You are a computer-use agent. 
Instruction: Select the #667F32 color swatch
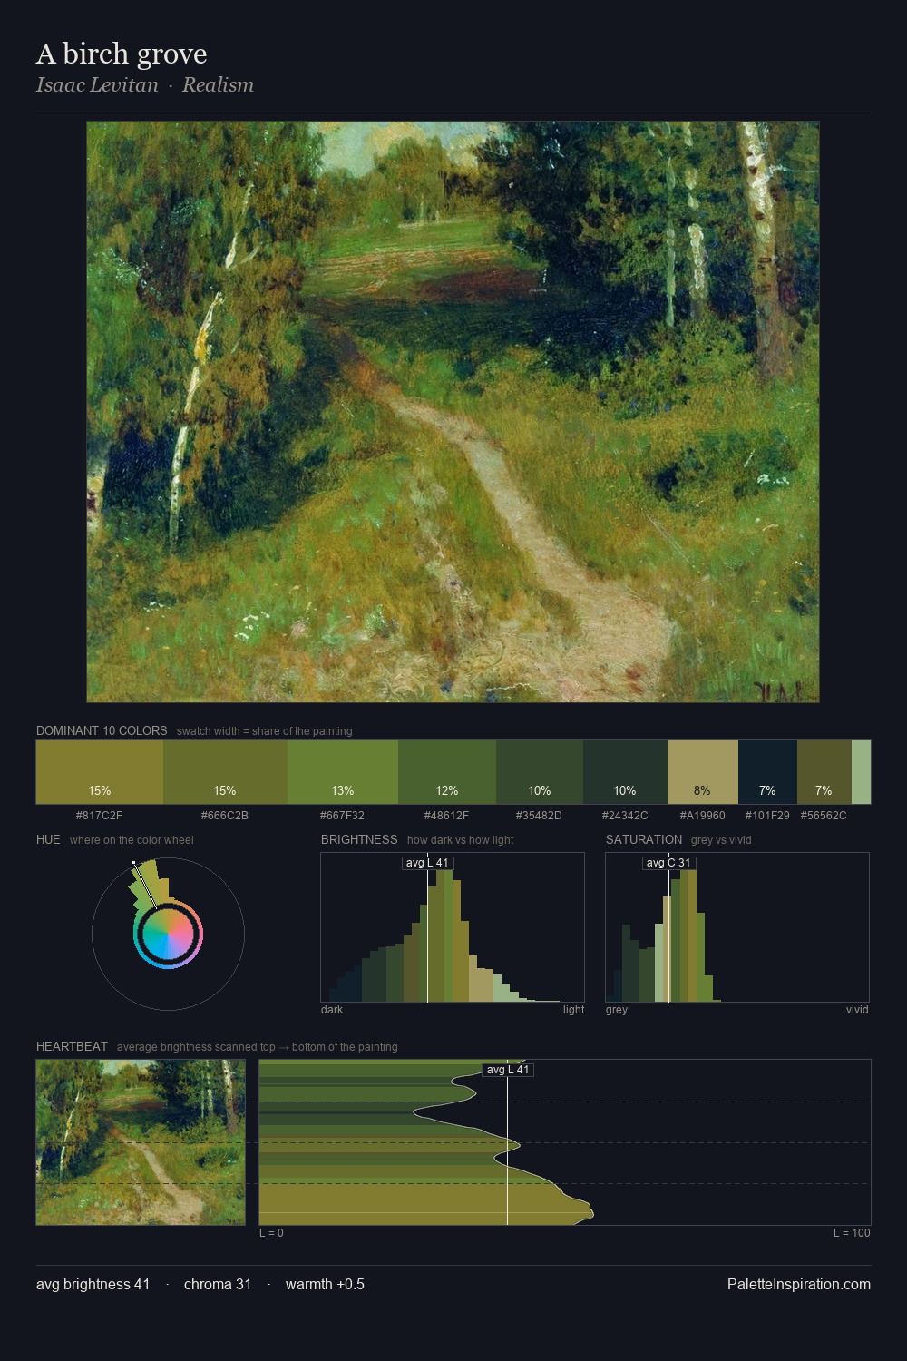(343, 772)
